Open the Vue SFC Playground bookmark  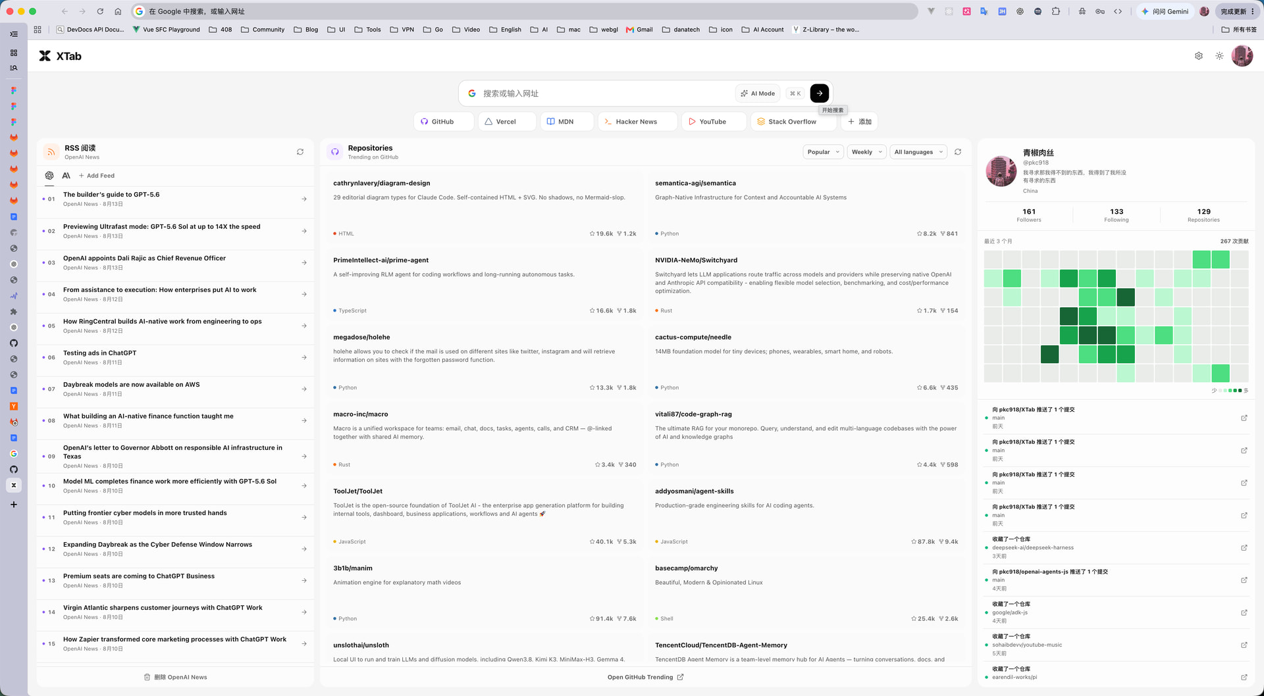167,30
